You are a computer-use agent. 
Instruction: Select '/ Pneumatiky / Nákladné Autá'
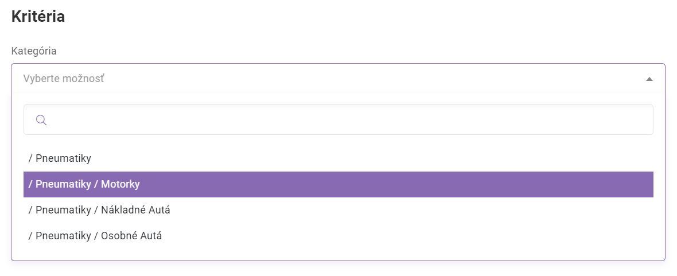pyautogui.click(x=99, y=210)
